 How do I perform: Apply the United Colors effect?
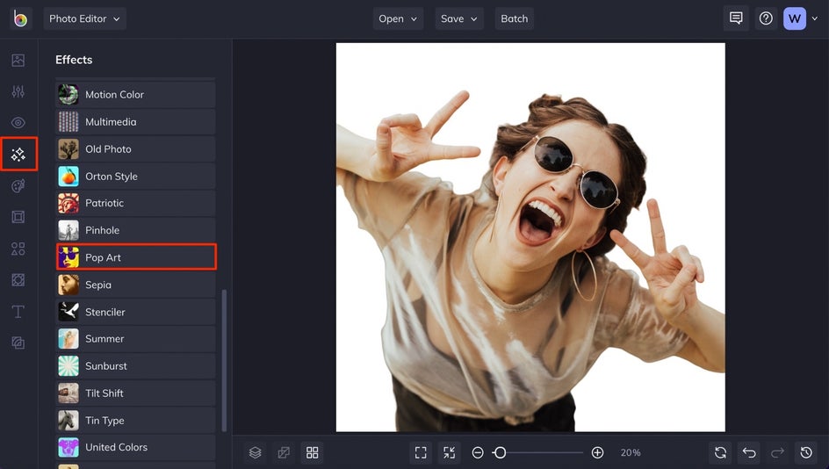(x=135, y=447)
